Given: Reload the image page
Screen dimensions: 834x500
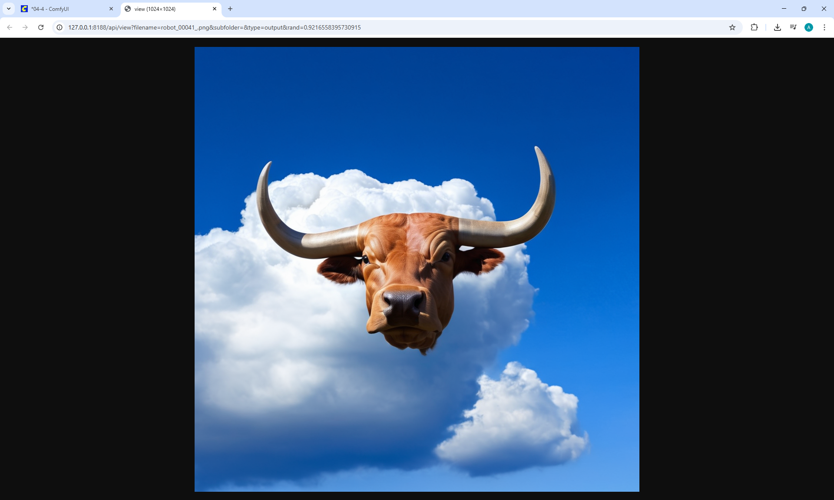Looking at the screenshot, I should (x=41, y=27).
